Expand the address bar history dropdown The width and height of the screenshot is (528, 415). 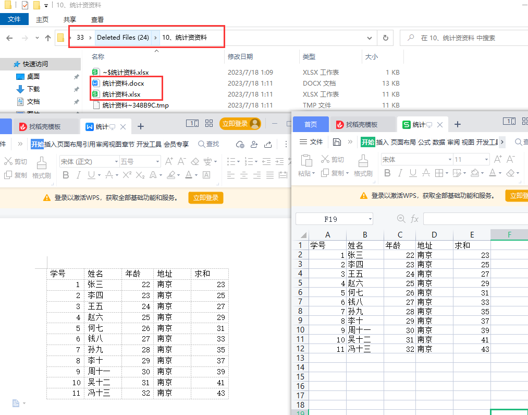370,38
